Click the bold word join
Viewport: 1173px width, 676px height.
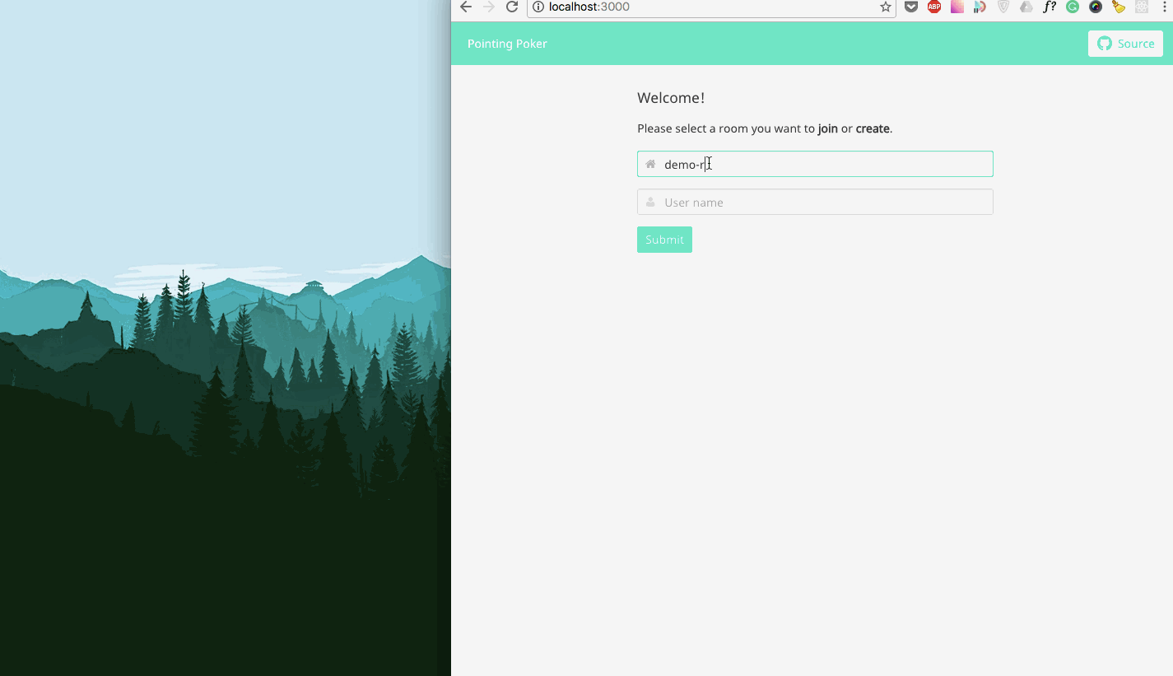(827, 128)
